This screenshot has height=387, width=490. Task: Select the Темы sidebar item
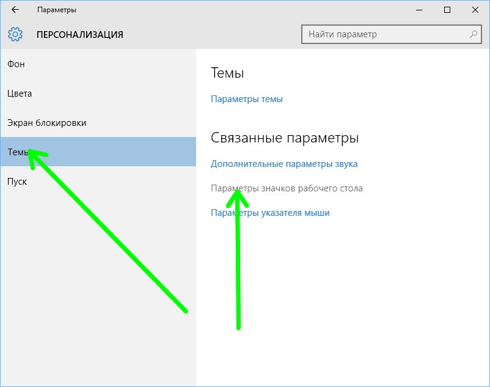(x=98, y=152)
